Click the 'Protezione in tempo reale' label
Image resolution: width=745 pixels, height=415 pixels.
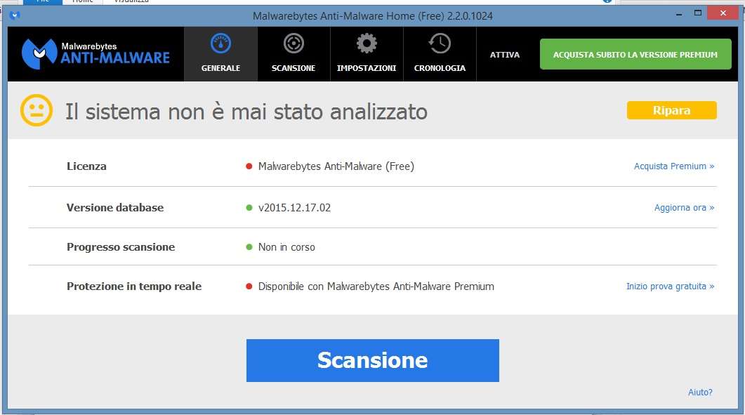[x=134, y=286]
